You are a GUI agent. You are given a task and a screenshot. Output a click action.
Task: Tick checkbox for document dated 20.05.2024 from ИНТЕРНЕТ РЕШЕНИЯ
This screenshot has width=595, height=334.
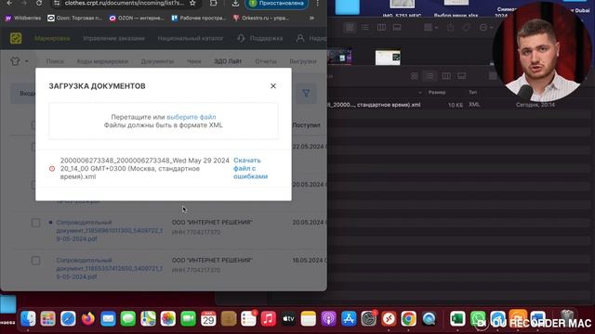click(35, 223)
